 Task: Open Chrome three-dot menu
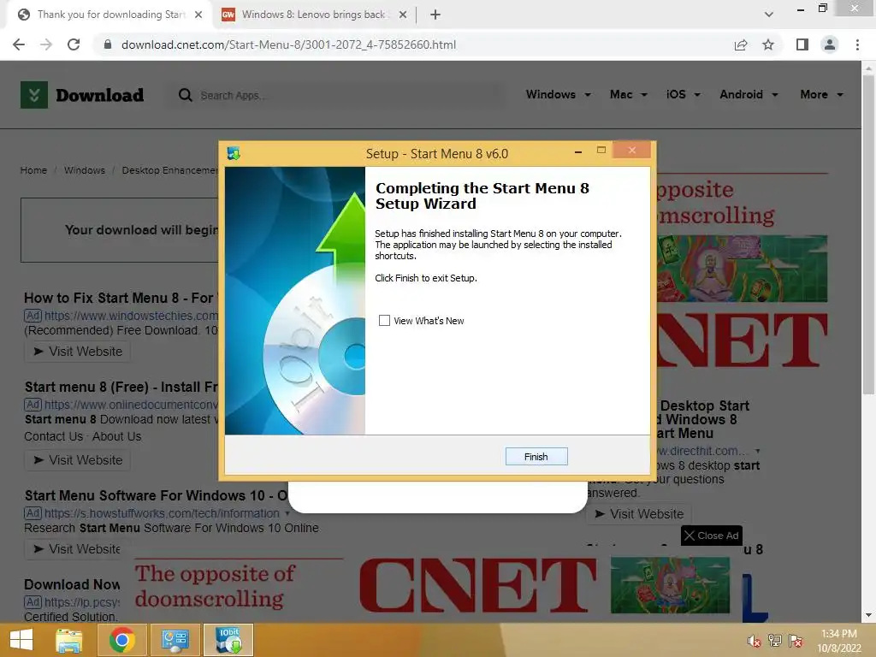857,44
